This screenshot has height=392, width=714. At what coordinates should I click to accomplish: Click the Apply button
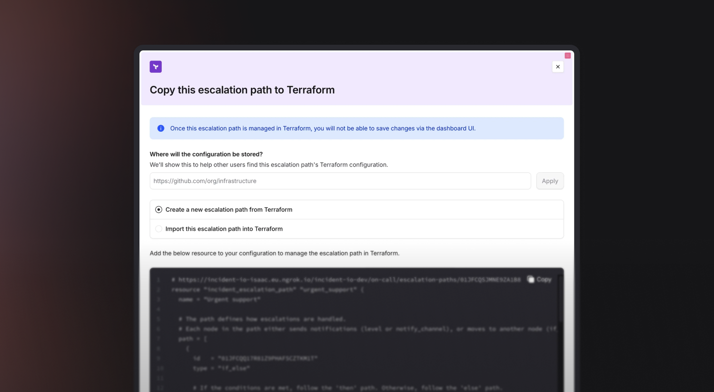[x=550, y=181]
